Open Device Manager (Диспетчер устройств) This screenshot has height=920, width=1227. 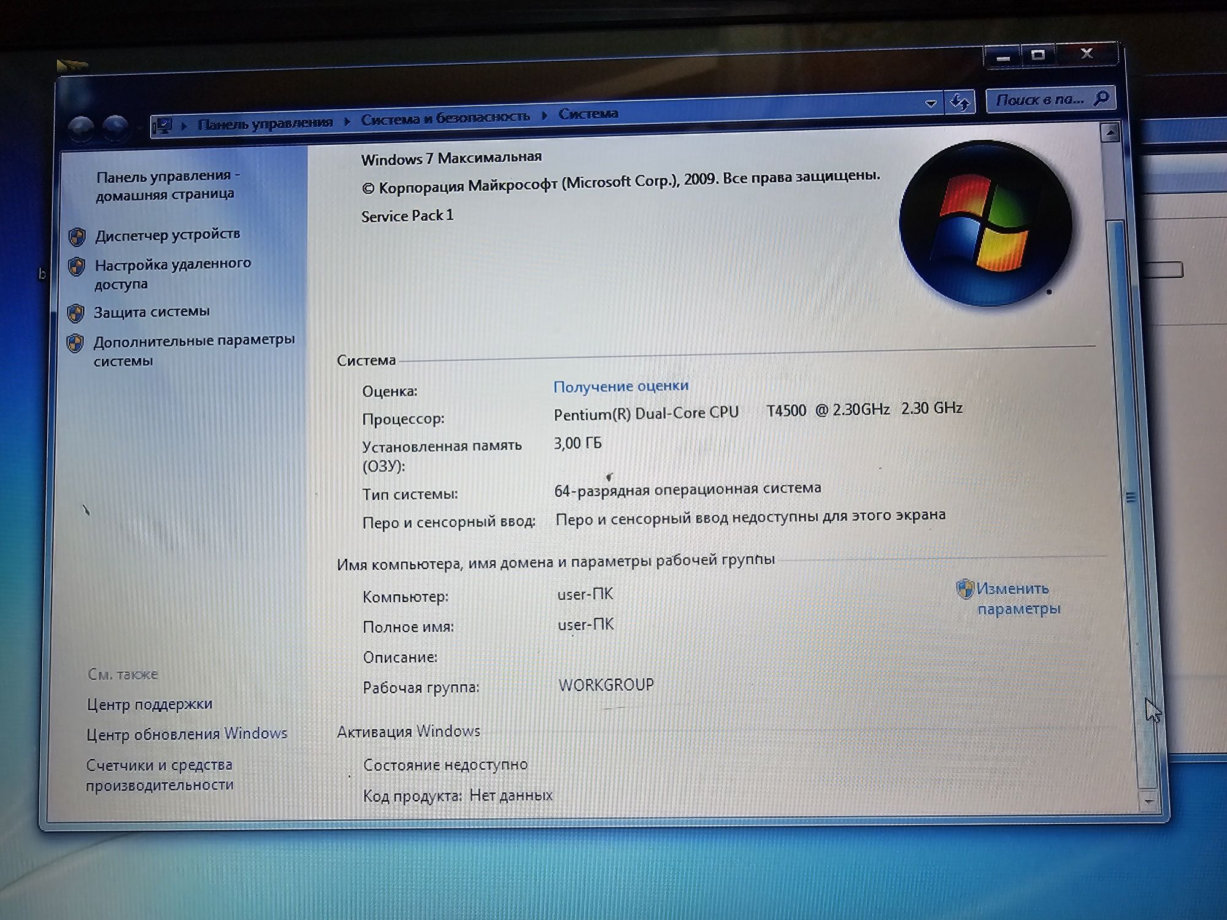[167, 235]
